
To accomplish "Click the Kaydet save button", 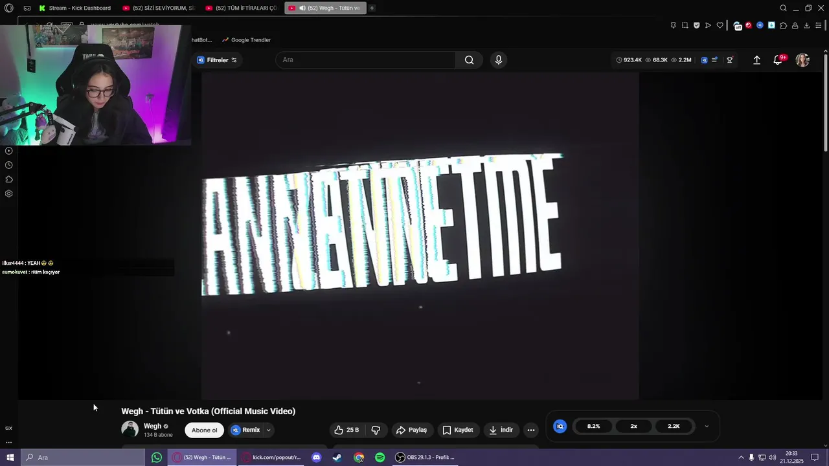I will (458, 430).
